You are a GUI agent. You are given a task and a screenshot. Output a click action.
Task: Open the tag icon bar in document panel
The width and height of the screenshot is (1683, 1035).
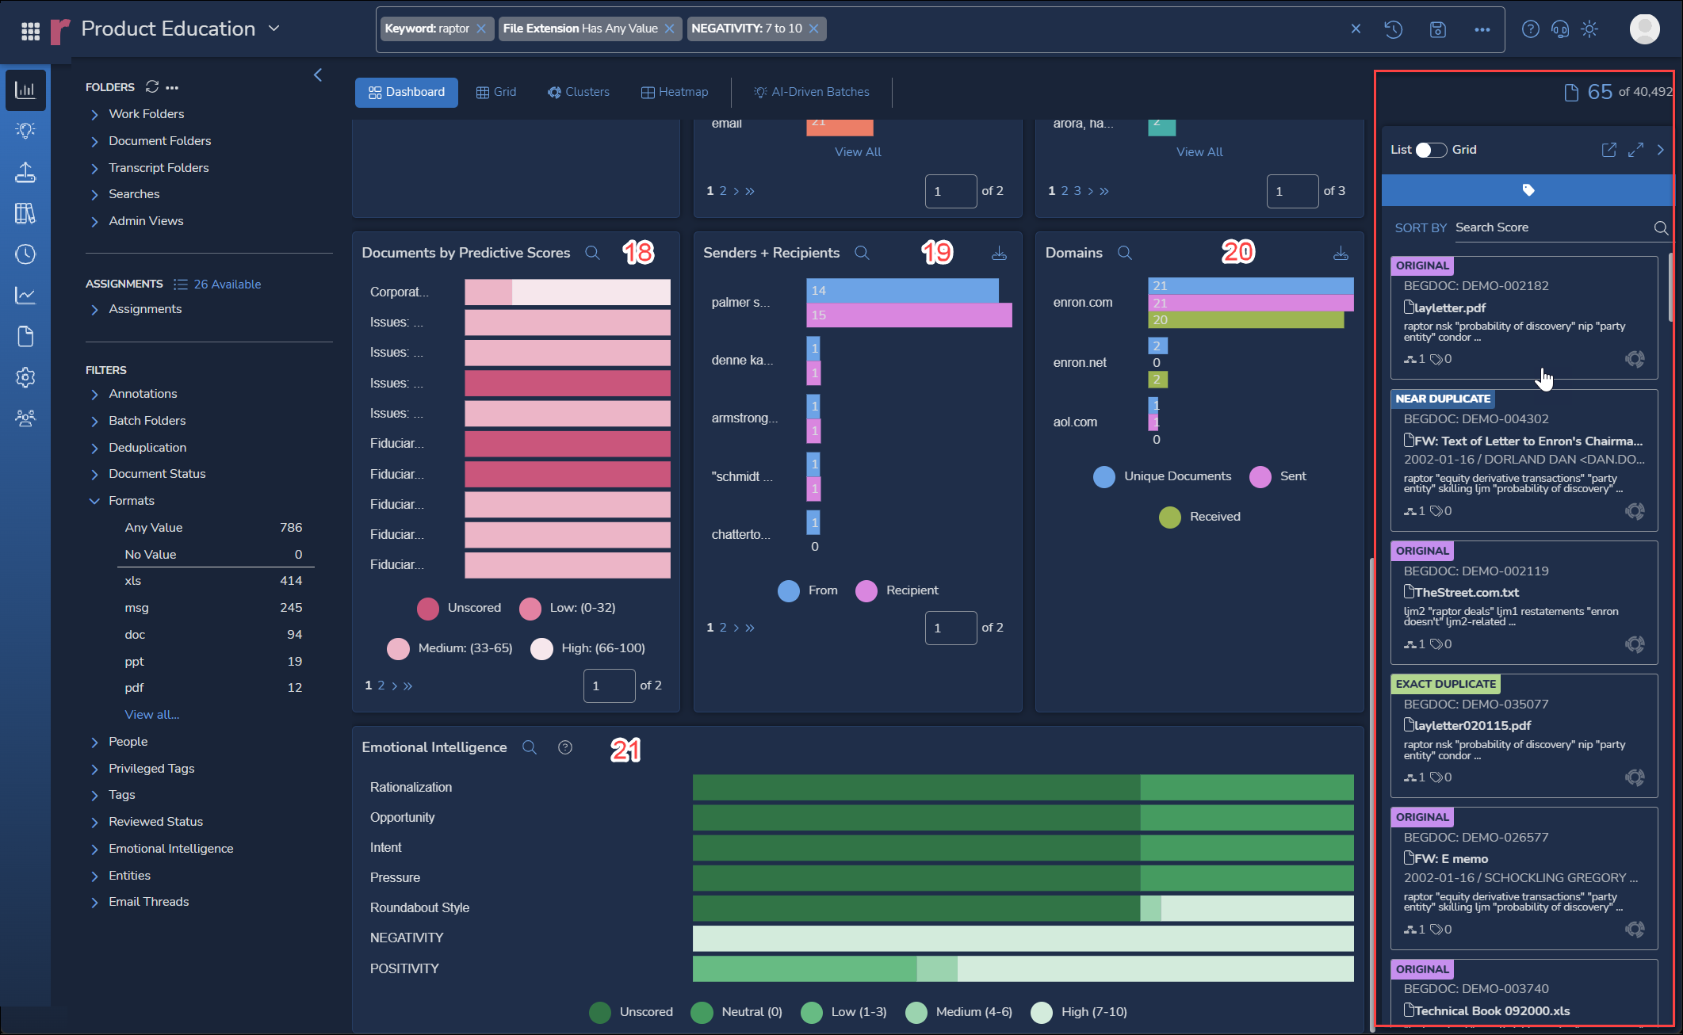(x=1527, y=190)
